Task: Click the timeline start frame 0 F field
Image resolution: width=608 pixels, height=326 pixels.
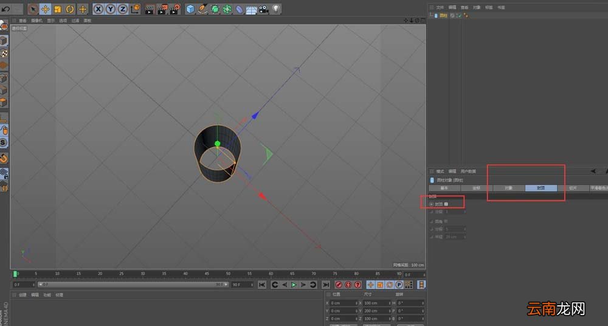Action: tap(23, 285)
